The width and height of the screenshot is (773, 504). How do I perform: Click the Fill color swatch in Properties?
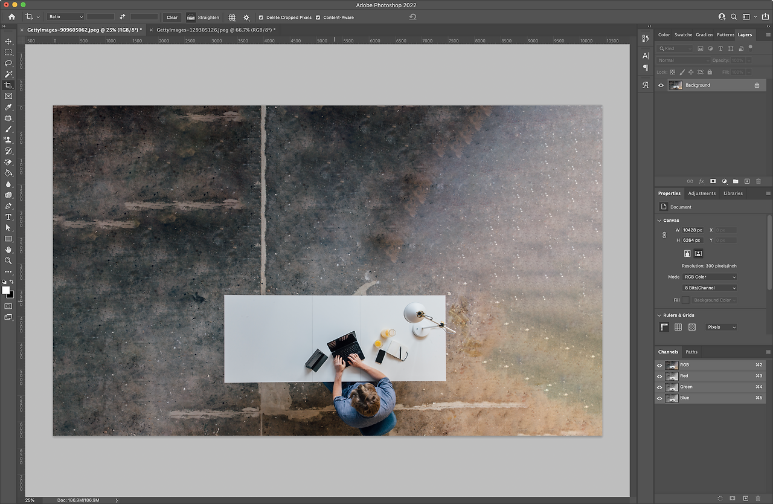(x=685, y=300)
